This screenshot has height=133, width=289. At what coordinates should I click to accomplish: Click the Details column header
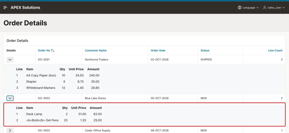[x=11, y=51]
